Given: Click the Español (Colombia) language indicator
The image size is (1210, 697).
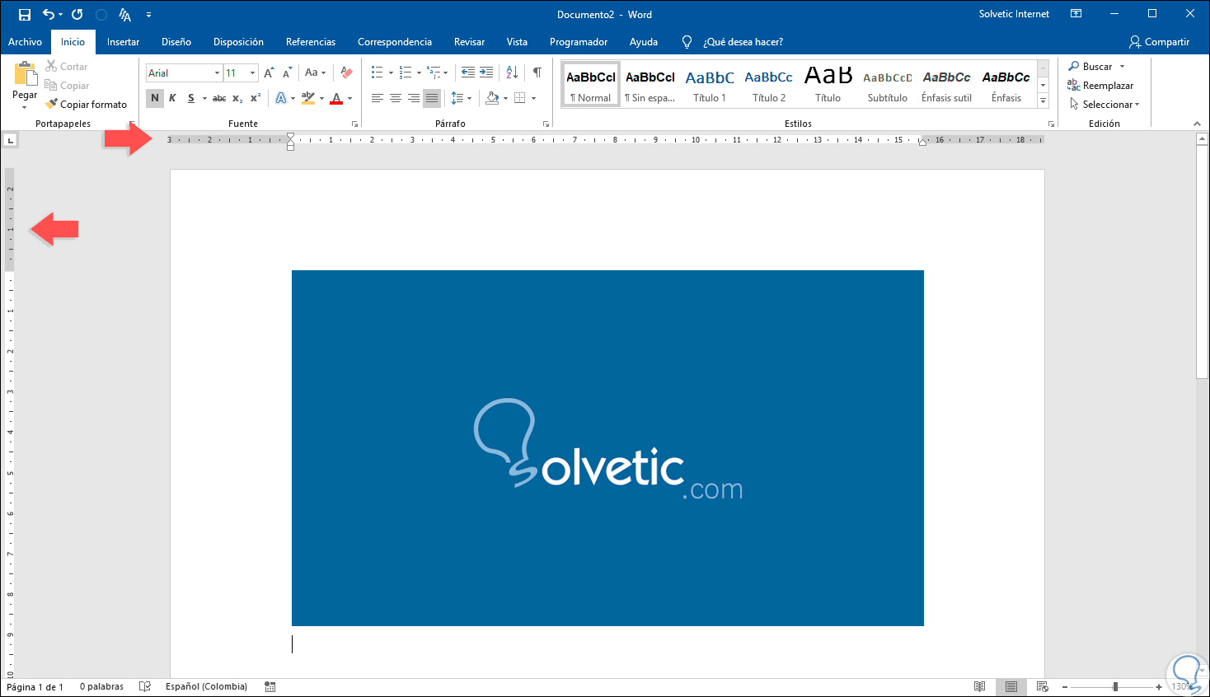Looking at the screenshot, I should (206, 686).
